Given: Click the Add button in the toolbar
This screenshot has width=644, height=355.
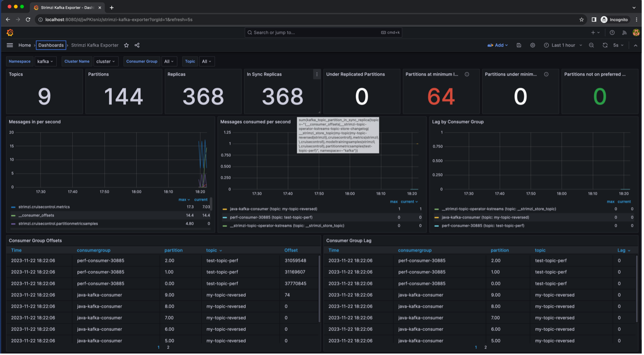Looking at the screenshot, I should coord(497,45).
